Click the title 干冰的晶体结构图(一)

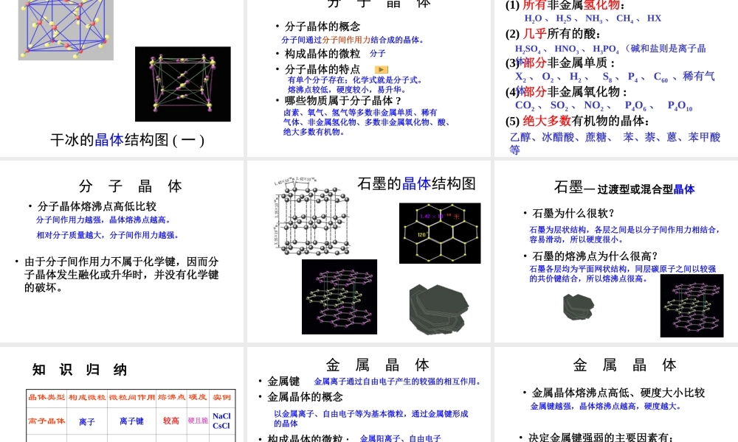tap(127, 139)
